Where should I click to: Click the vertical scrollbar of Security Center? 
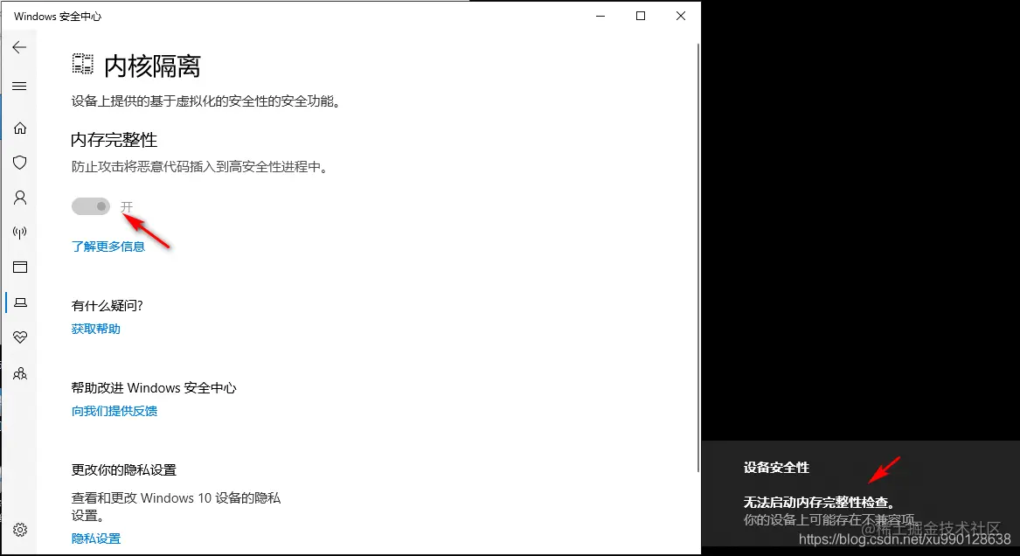[698, 257]
